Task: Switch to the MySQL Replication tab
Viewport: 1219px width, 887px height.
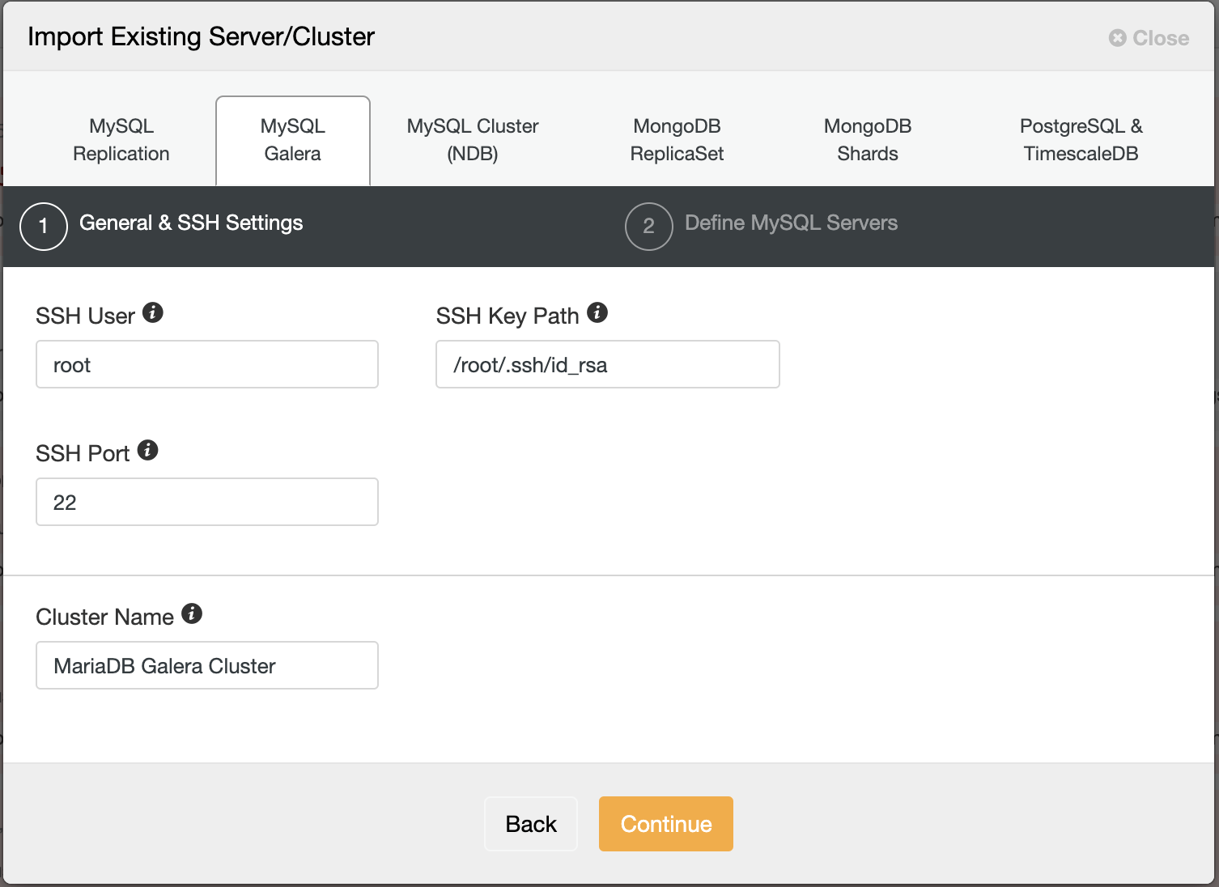Action: [x=121, y=139]
